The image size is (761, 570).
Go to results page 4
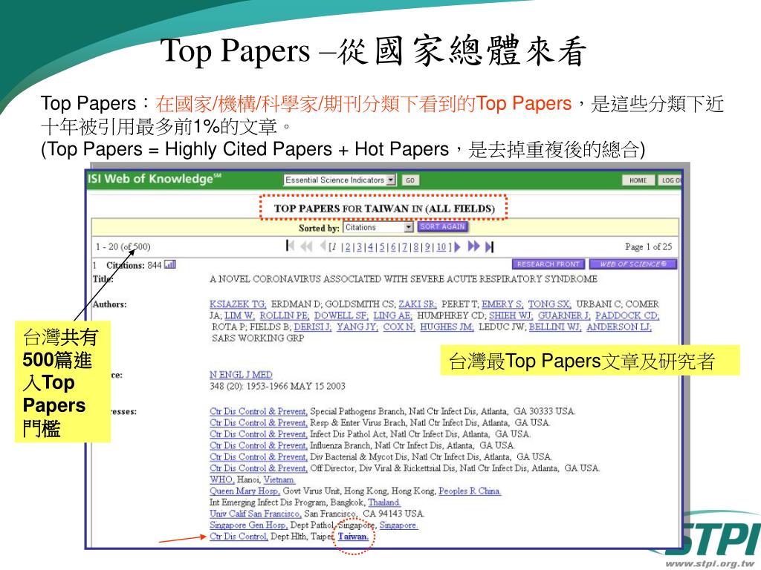(x=370, y=247)
